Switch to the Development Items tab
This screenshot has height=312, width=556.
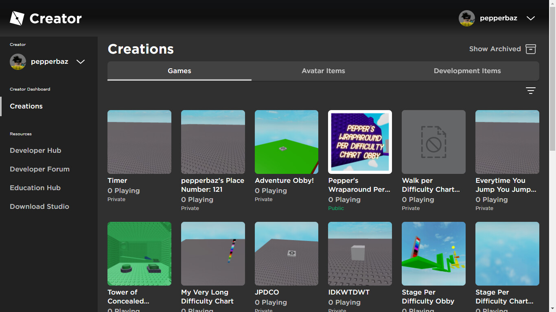click(467, 71)
